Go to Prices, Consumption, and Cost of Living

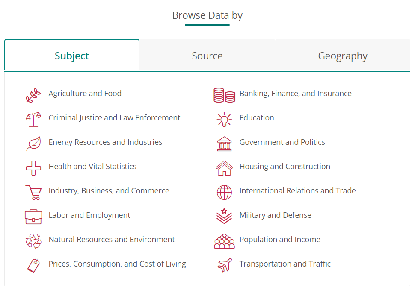[x=117, y=264]
